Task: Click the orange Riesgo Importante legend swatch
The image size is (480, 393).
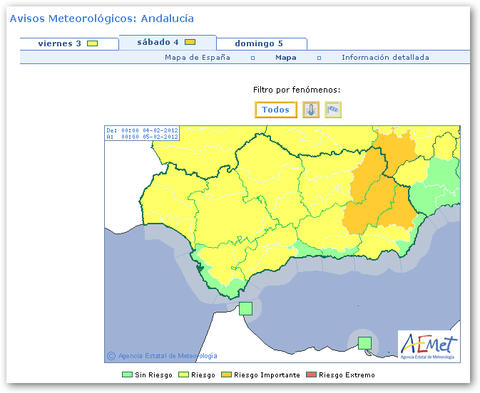Action: pyautogui.click(x=226, y=375)
